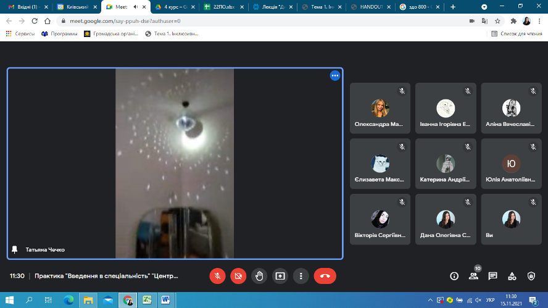
Task: Click Єлизавета Макс... cat avatar tile
Action: pyautogui.click(x=380, y=164)
